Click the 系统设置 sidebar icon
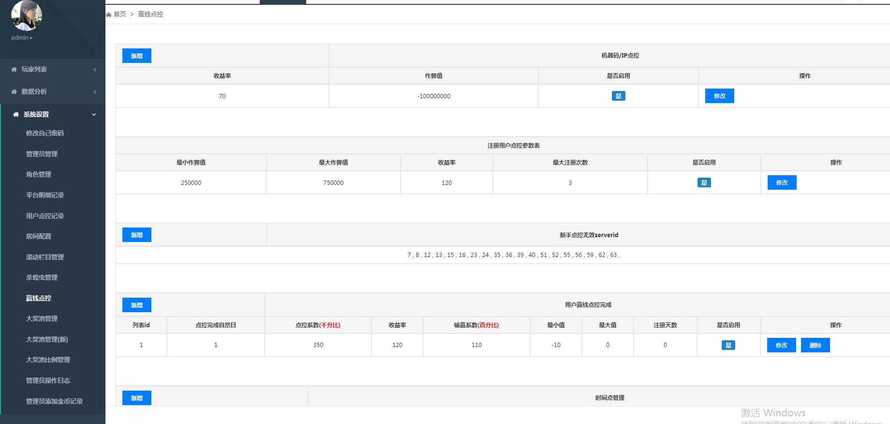The height and width of the screenshot is (424, 890). 16,115
